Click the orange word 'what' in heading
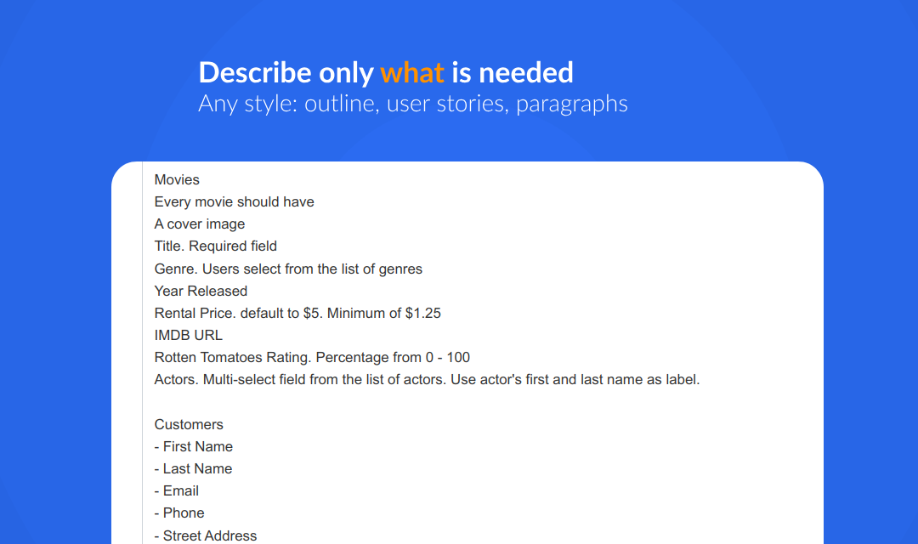Image resolution: width=918 pixels, height=544 pixels. [412, 72]
